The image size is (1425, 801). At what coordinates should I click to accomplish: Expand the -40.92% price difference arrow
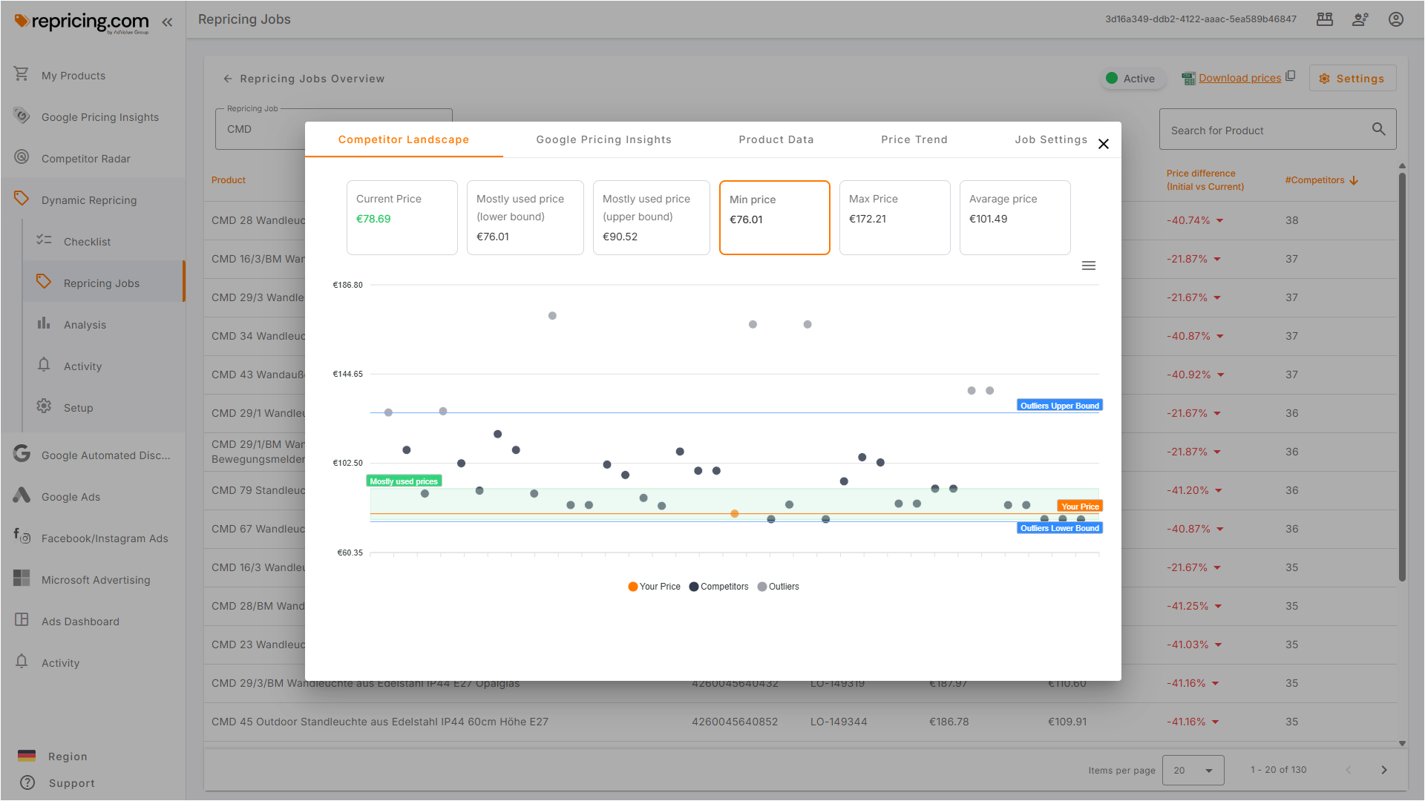tap(1221, 375)
